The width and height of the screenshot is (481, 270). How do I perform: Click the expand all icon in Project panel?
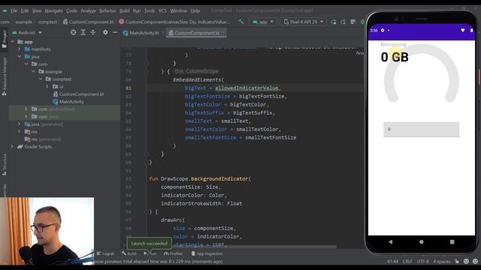point(83,32)
